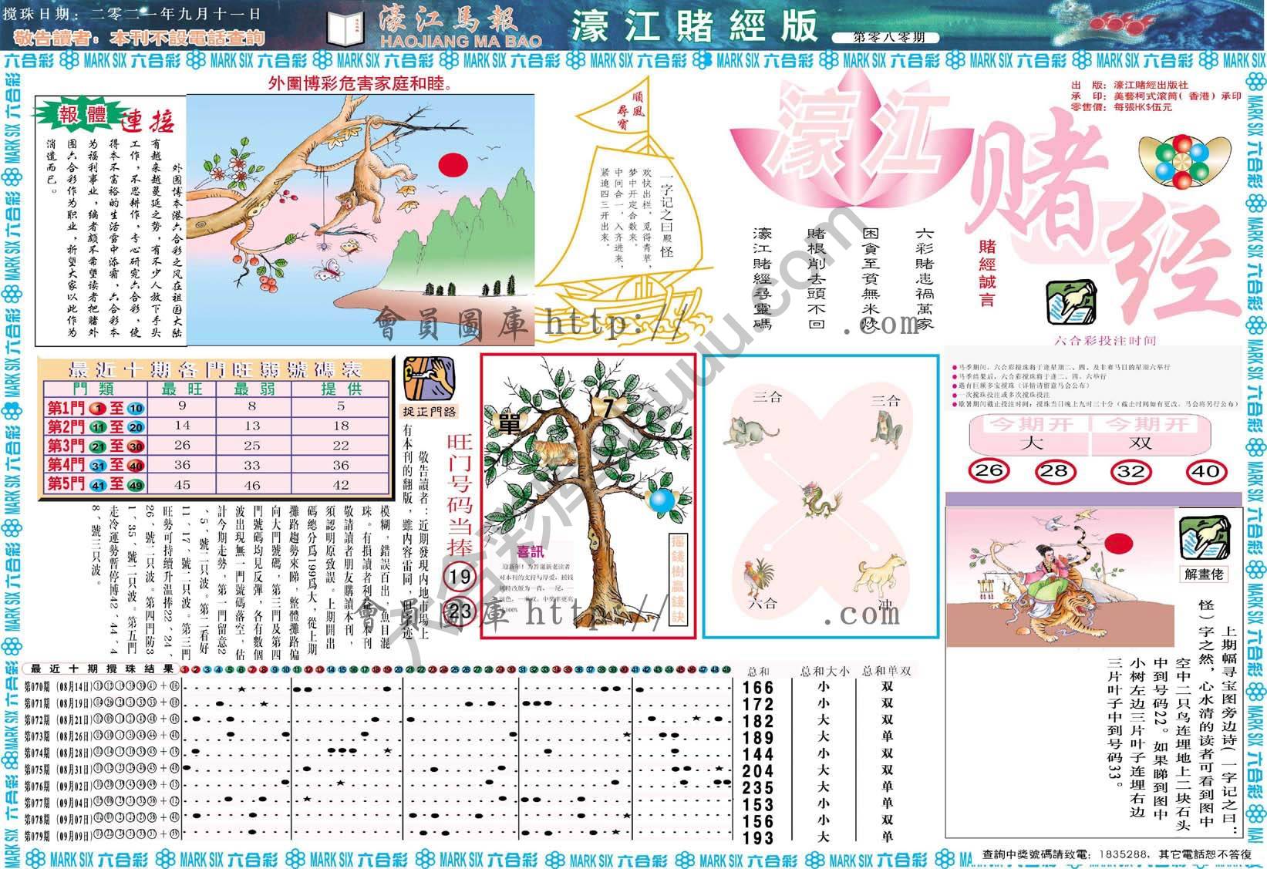
Task: Click the 第3門 row label
Action: click(96, 446)
